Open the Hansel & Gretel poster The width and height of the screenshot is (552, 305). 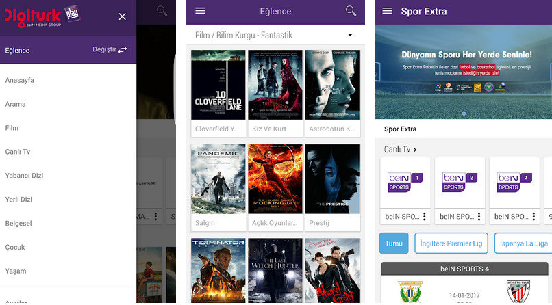pyautogui.click(x=332, y=271)
